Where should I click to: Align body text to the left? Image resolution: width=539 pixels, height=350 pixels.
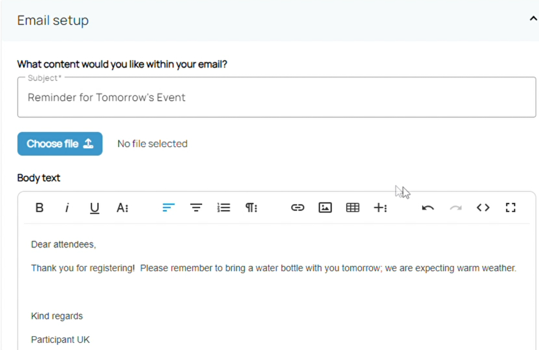tap(168, 207)
